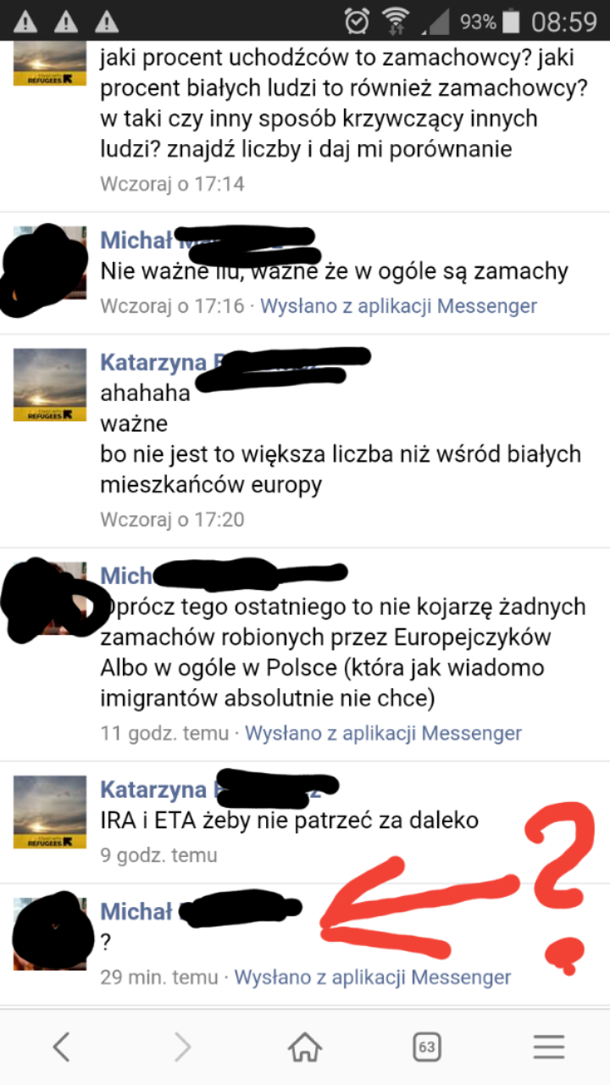The image size is (610, 1085).
Task: Tap Katarzyna's avatar beside ahahaha comment
Action: click(x=50, y=385)
